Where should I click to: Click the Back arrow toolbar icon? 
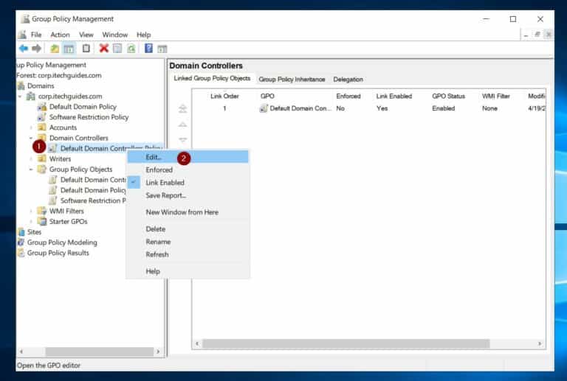coord(24,49)
